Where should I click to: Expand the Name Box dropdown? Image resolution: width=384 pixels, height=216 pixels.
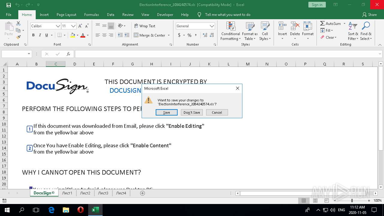click(29, 54)
